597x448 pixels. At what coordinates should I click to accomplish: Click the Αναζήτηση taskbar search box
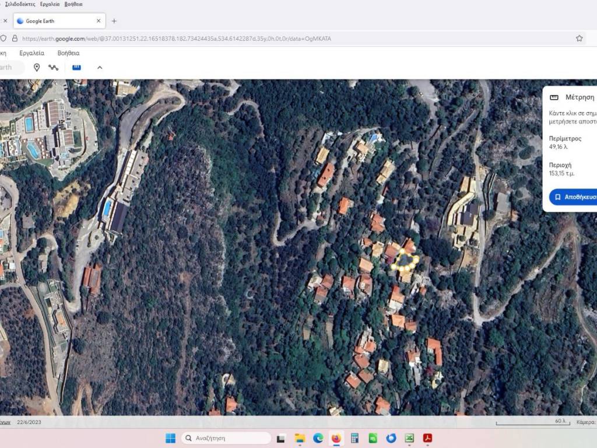(226, 438)
